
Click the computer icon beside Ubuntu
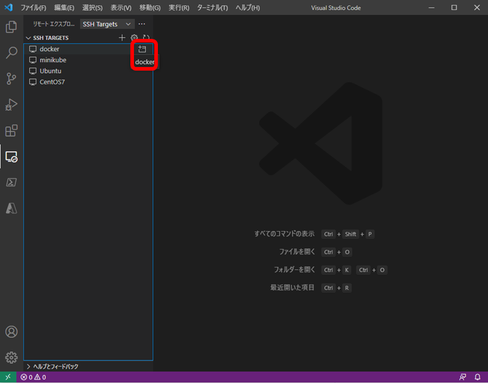point(33,71)
